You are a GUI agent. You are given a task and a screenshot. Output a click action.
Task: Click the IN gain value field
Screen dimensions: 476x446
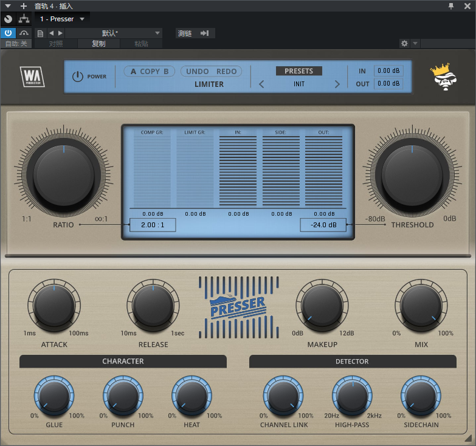tap(388, 70)
